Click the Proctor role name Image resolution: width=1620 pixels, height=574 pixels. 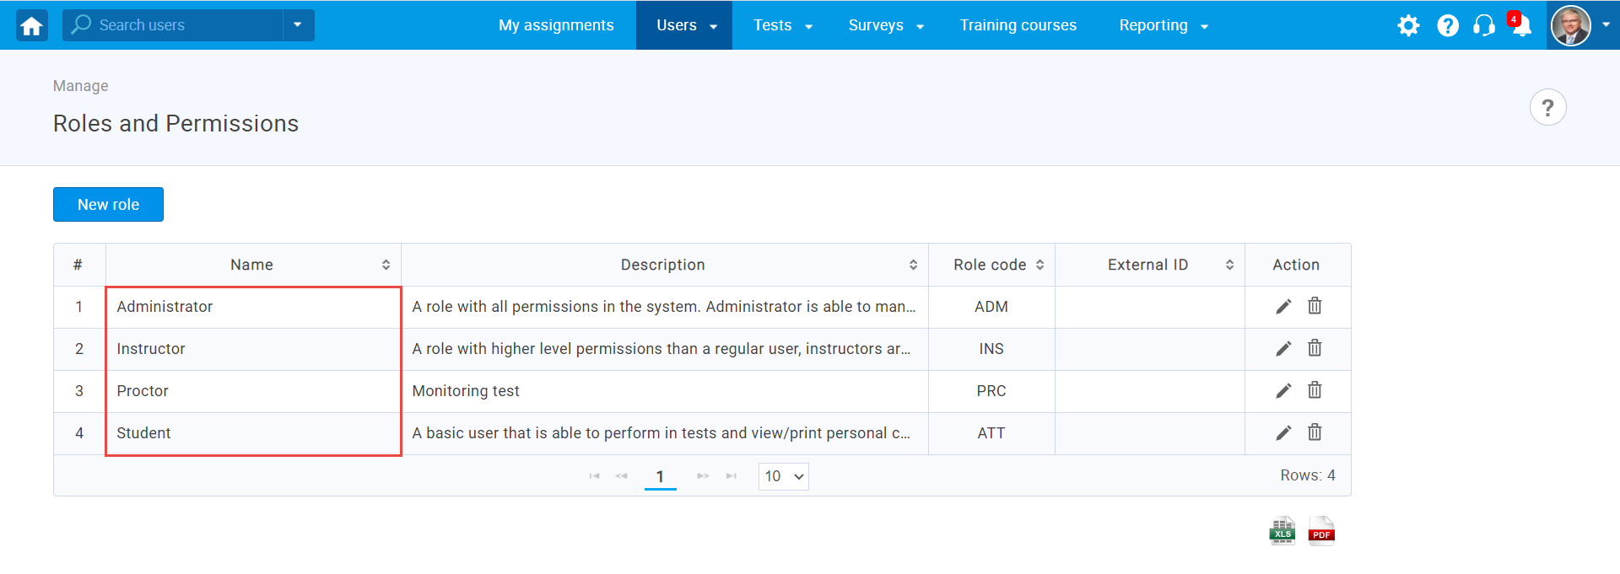tap(143, 391)
